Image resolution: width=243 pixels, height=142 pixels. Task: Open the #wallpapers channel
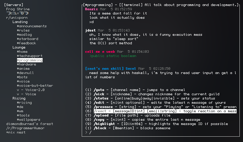[x=28, y=120]
